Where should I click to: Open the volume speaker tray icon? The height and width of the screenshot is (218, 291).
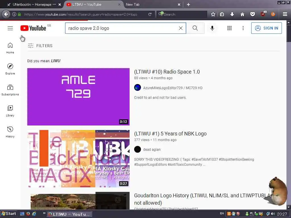point(273,214)
